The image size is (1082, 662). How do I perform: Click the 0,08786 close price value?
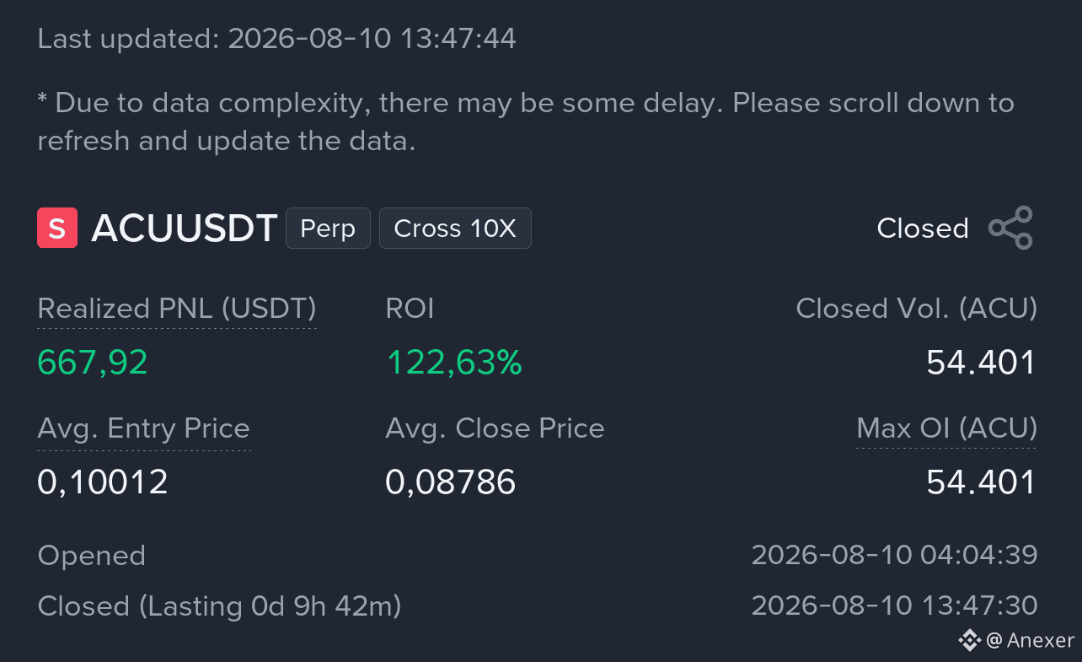451,482
